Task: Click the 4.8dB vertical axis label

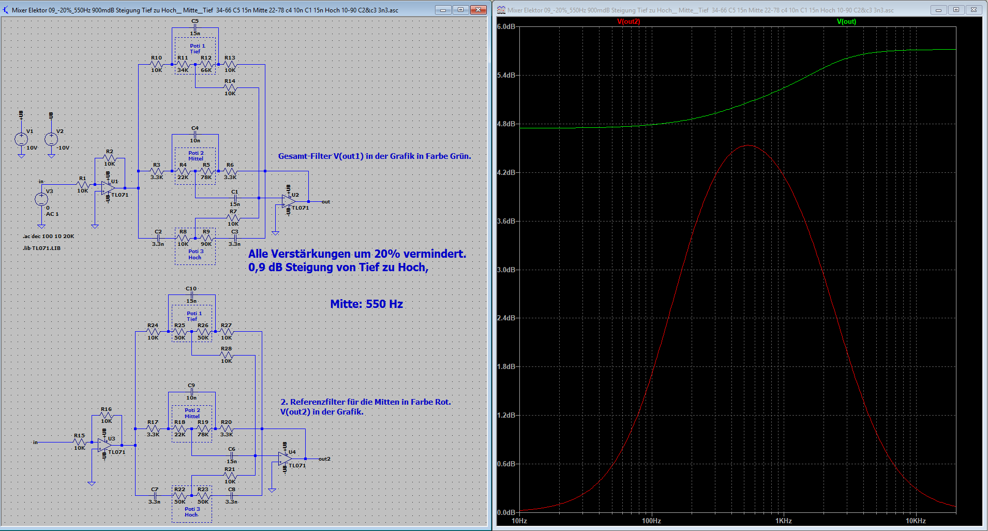Action: coord(506,124)
